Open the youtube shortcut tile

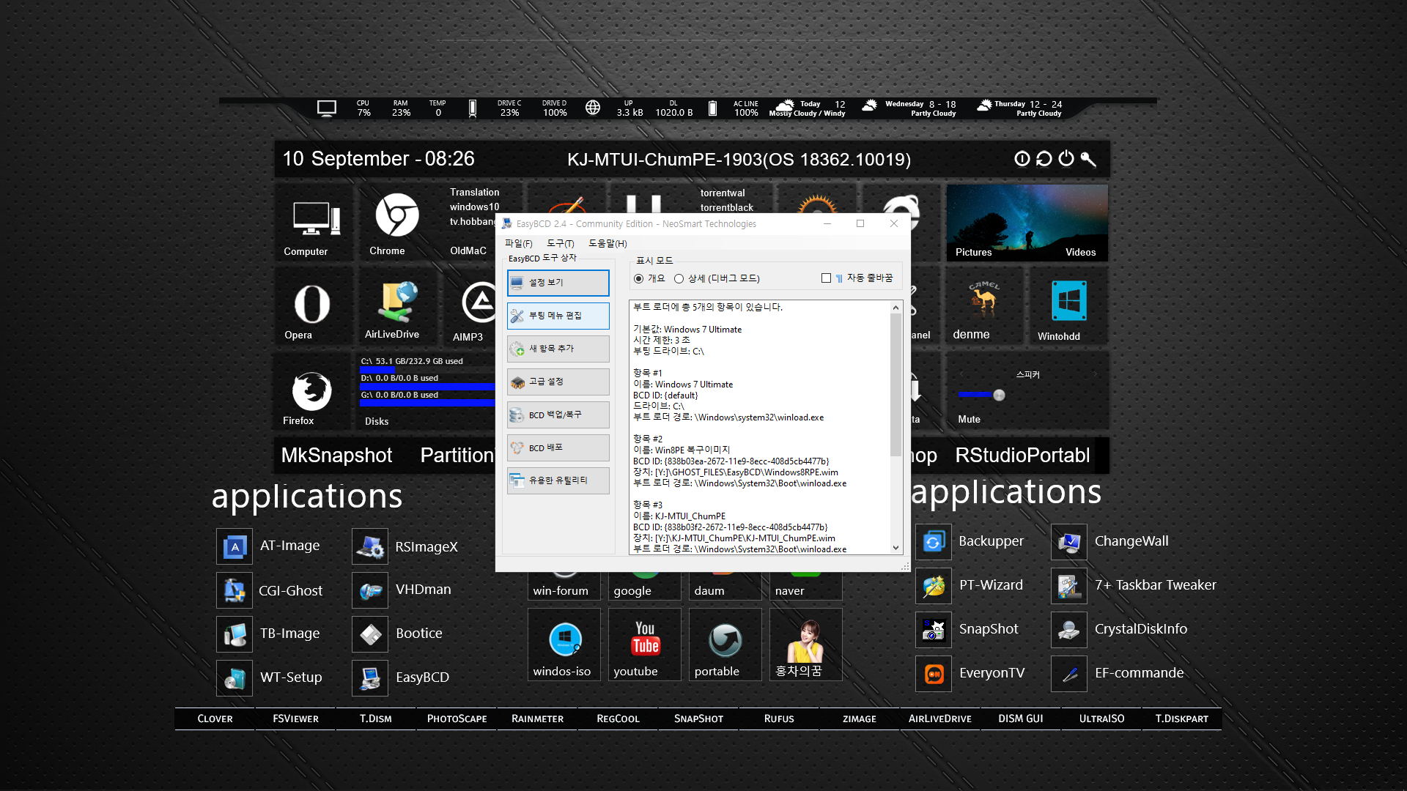pyautogui.click(x=645, y=645)
